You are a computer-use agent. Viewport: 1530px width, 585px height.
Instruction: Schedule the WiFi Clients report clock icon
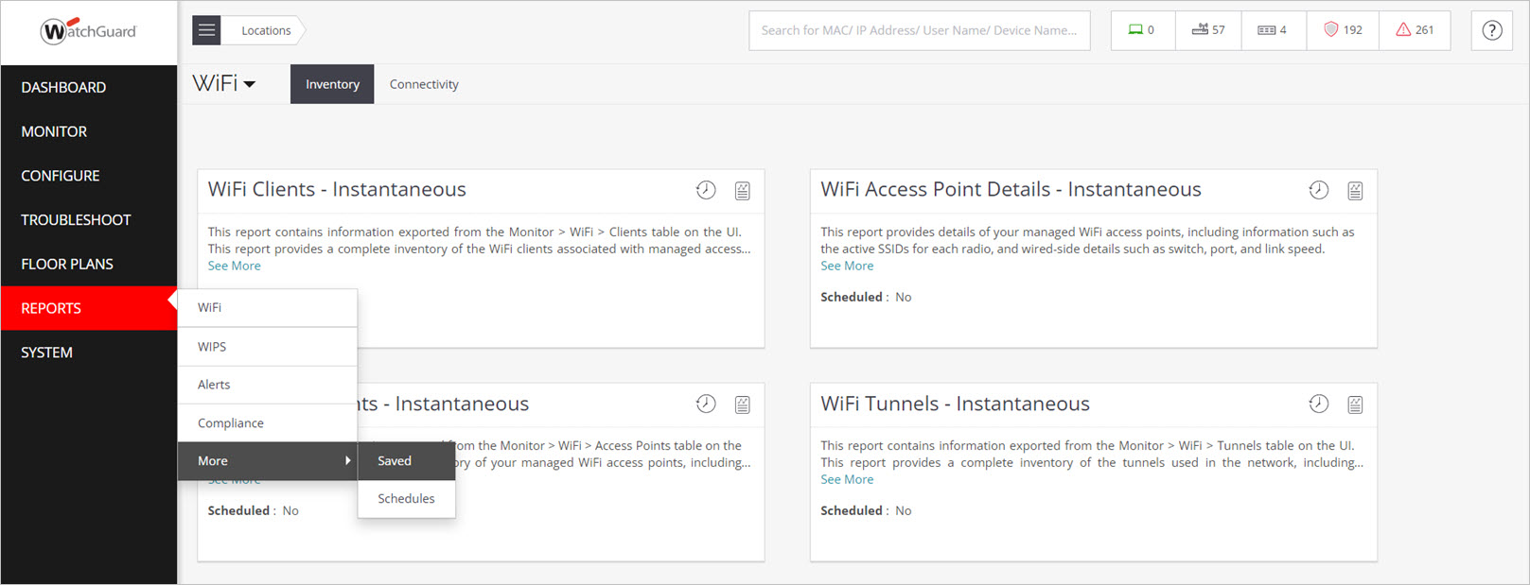pos(706,190)
